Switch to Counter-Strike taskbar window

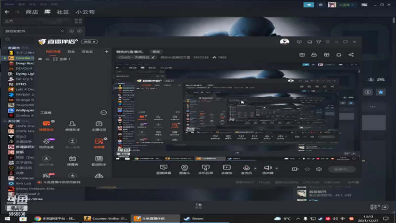point(105,219)
